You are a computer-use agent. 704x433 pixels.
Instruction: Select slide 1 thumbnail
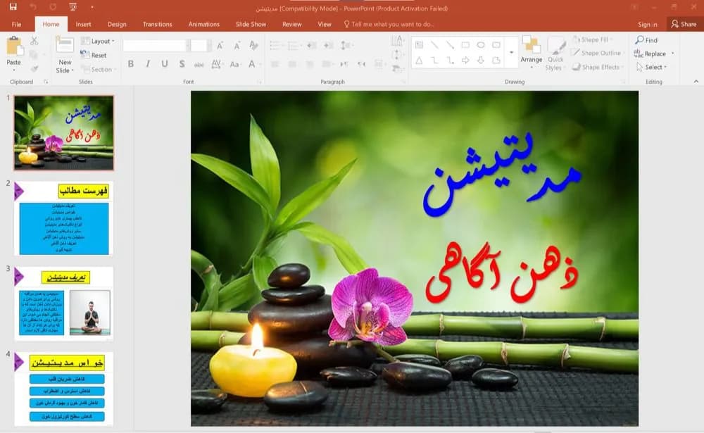(x=64, y=132)
